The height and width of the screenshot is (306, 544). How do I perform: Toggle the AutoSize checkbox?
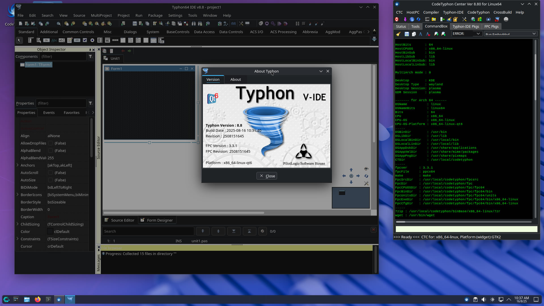[x=50, y=180]
